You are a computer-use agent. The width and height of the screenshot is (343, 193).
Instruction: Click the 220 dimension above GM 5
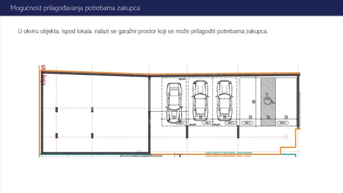pos(286,117)
